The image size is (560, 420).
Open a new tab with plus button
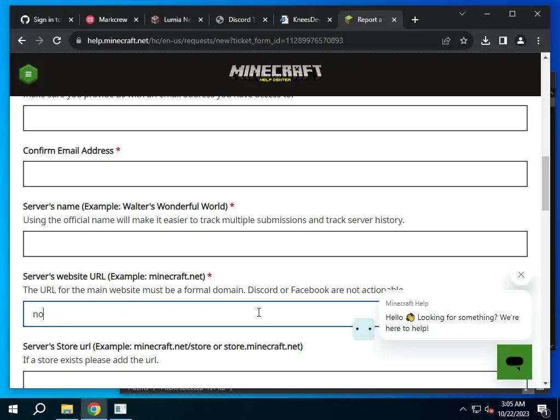(415, 20)
